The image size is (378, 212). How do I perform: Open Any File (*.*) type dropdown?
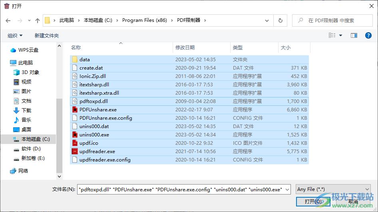click(333, 189)
